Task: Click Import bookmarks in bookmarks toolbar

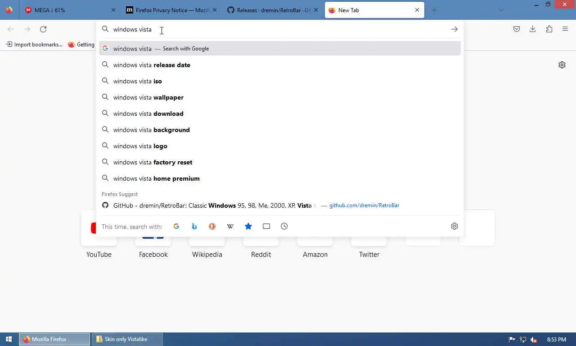Action: [x=34, y=45]
